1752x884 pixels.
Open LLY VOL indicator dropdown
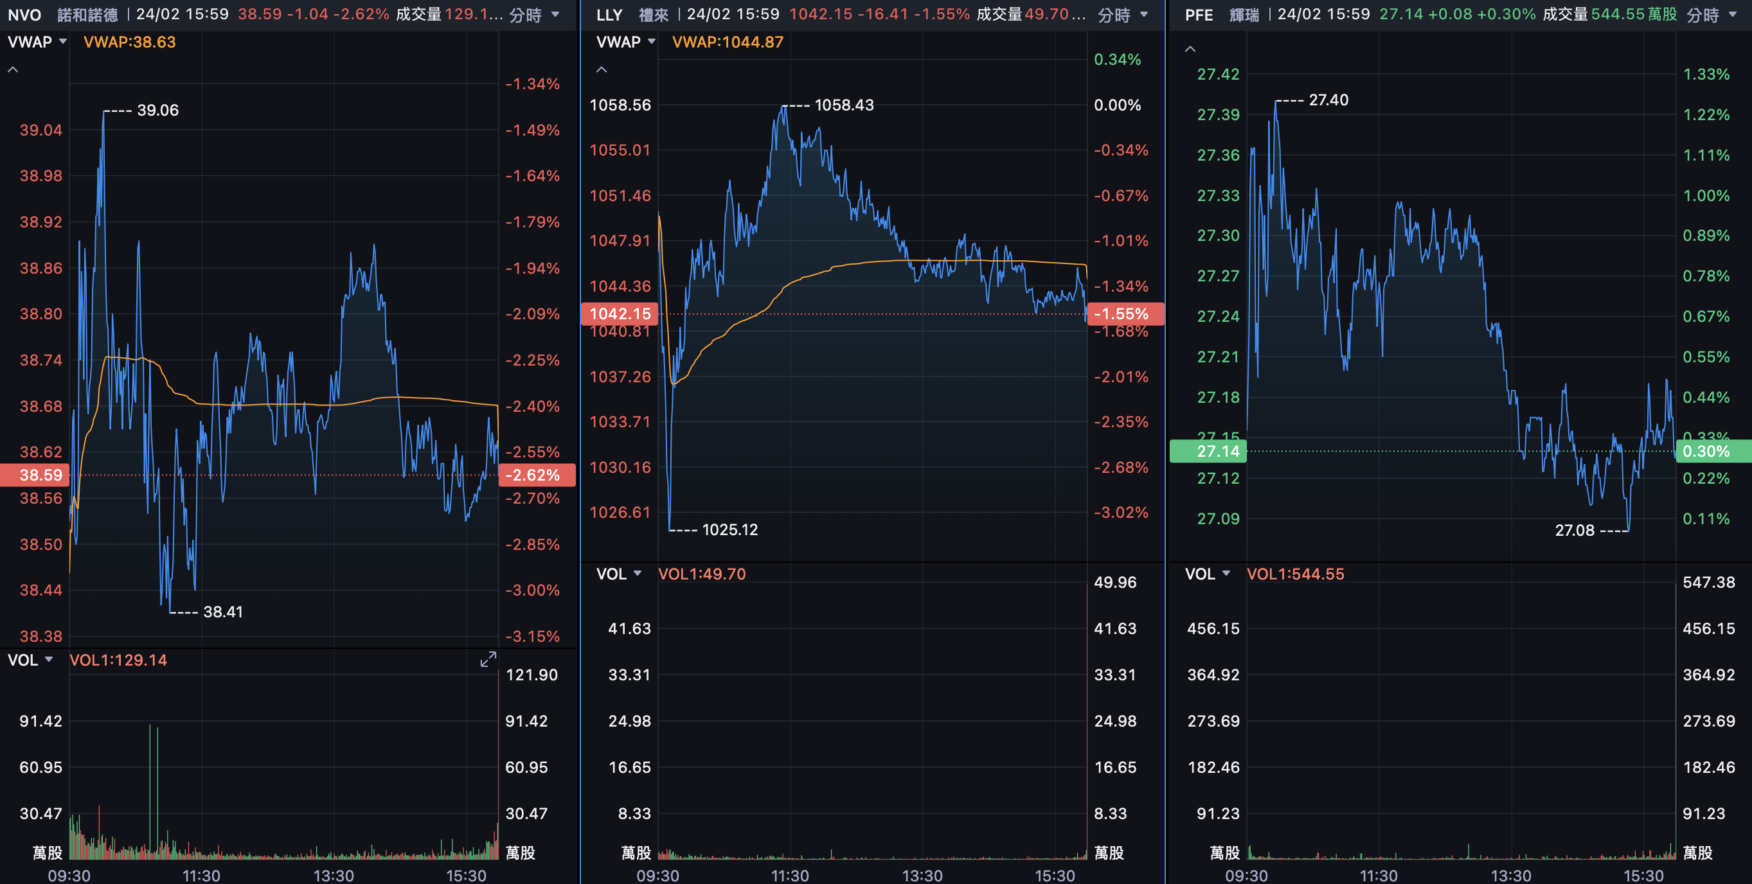(x=618, y=574)
